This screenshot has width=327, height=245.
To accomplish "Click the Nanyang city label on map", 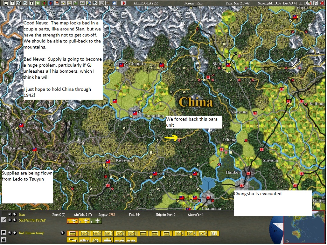I will [239, 112].
